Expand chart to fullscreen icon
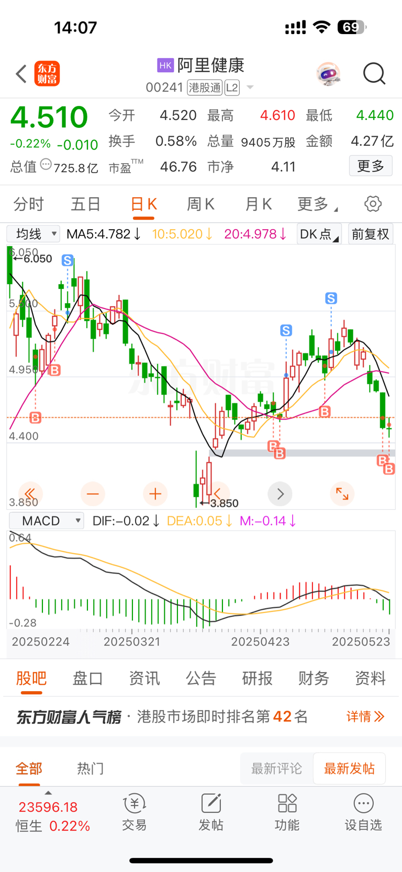 (342, 494)
